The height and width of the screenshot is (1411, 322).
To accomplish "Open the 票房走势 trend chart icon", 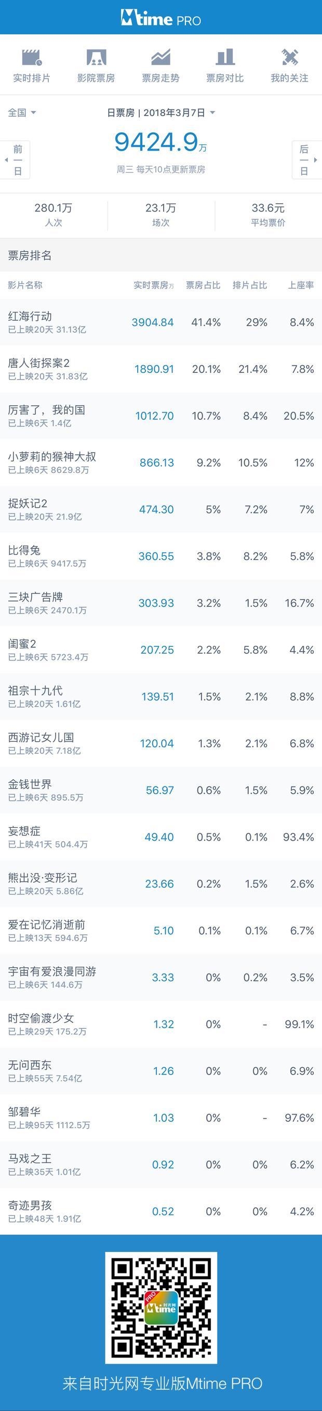I will pyautogui.click(x=160, y=57).
